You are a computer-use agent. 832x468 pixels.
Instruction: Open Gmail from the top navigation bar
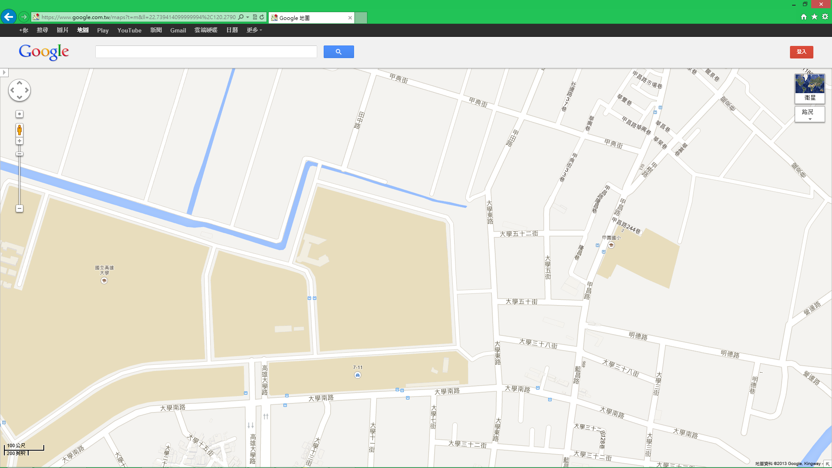(x=178, y=30)
